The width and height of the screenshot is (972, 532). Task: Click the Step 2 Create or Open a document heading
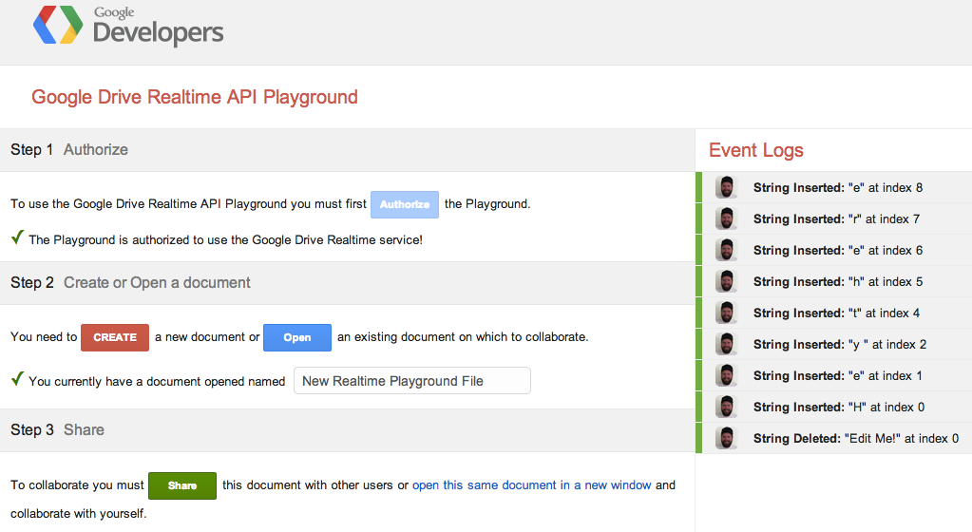pyautogui.click(x=130, y=283)
